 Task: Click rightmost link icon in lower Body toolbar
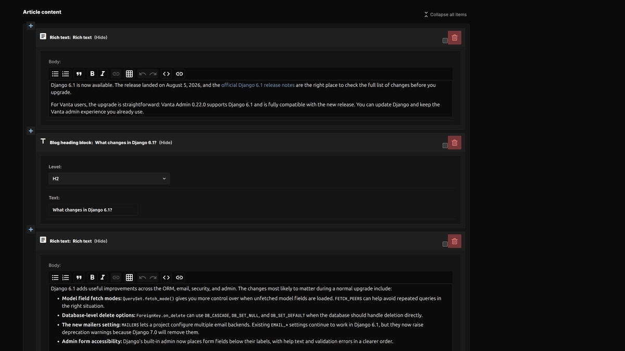pos(180,278)
